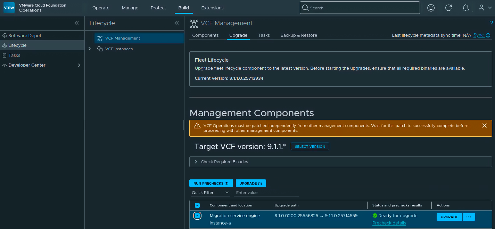Click the Enter value filter field
The image size is (495, 229).
pyautogui.click(x=266, y=193)
